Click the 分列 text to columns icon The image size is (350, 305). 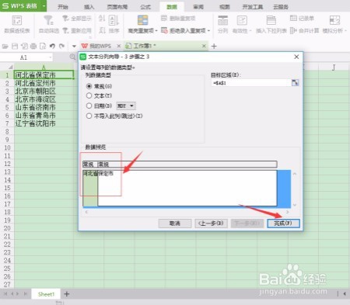pos(222,20)
